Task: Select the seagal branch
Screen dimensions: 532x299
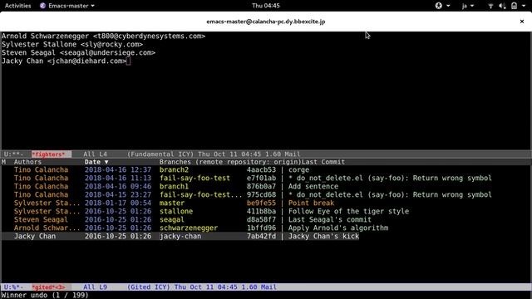Action: (x=172, y=219)
